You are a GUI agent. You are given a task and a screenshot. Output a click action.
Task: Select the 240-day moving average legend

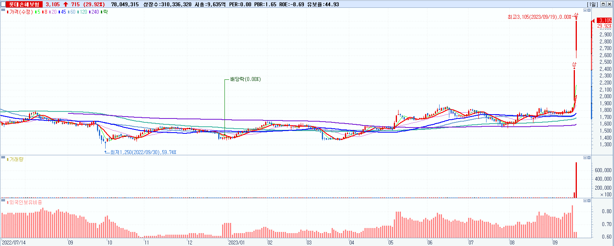pyautogui.click(x=94, y=12)
